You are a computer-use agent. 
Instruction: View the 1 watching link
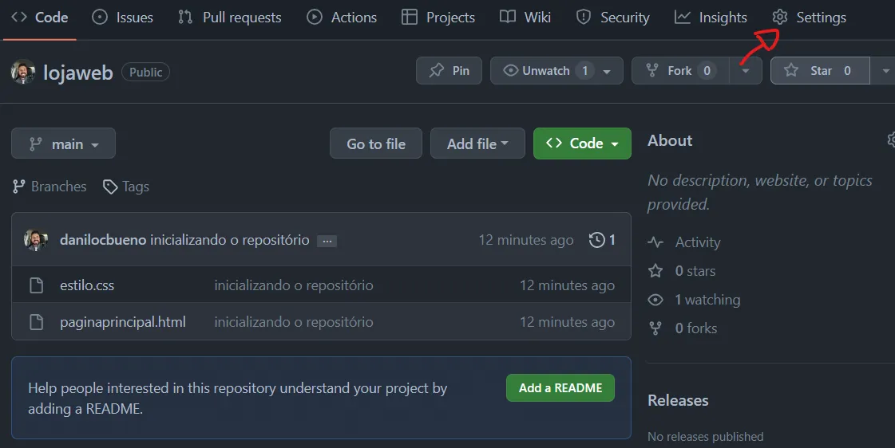pos(708,300)
